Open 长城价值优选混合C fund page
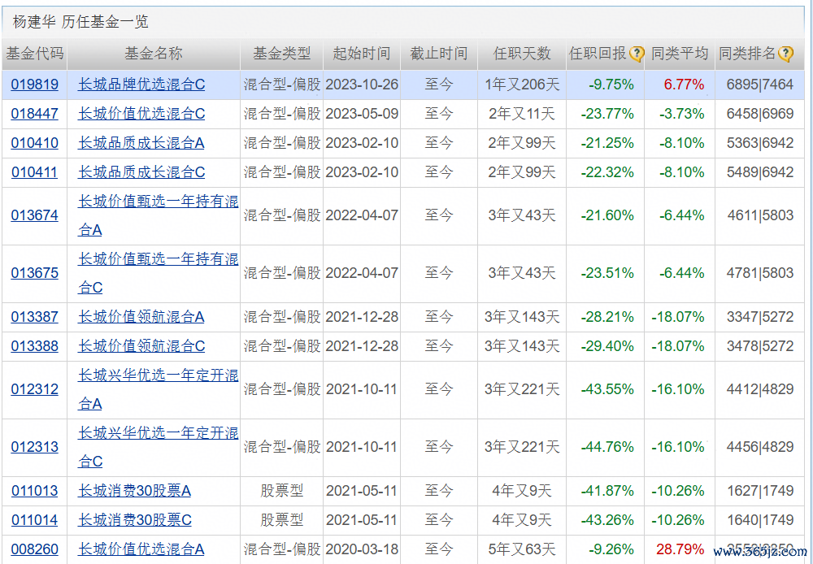813x564 pixels. coord(141,114)
